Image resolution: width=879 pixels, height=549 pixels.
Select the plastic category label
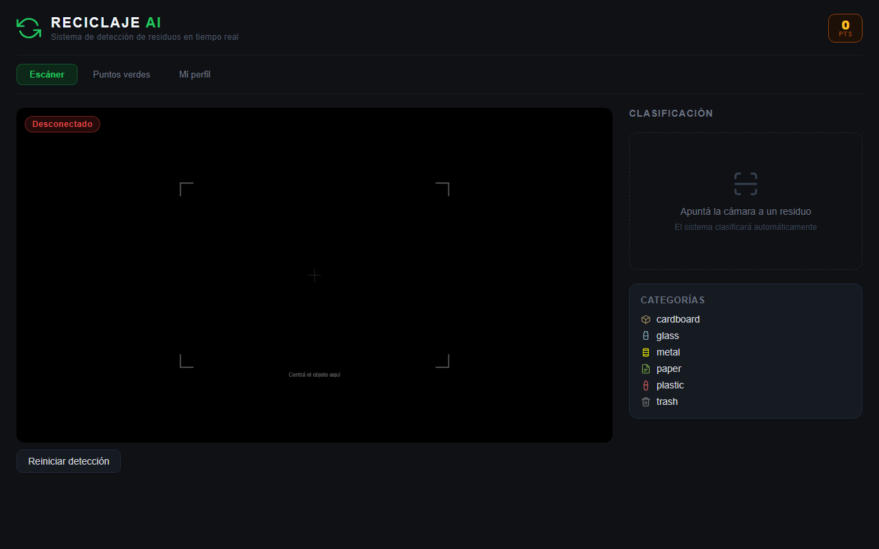click(670, 385)
